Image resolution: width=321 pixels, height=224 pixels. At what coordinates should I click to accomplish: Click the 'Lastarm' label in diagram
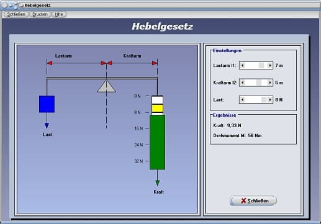(63, 56)
